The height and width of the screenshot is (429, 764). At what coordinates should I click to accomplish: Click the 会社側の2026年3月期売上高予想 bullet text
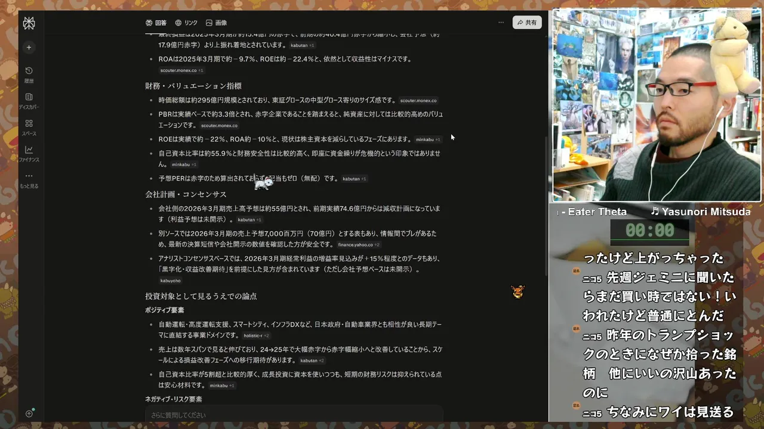[299, 214]
